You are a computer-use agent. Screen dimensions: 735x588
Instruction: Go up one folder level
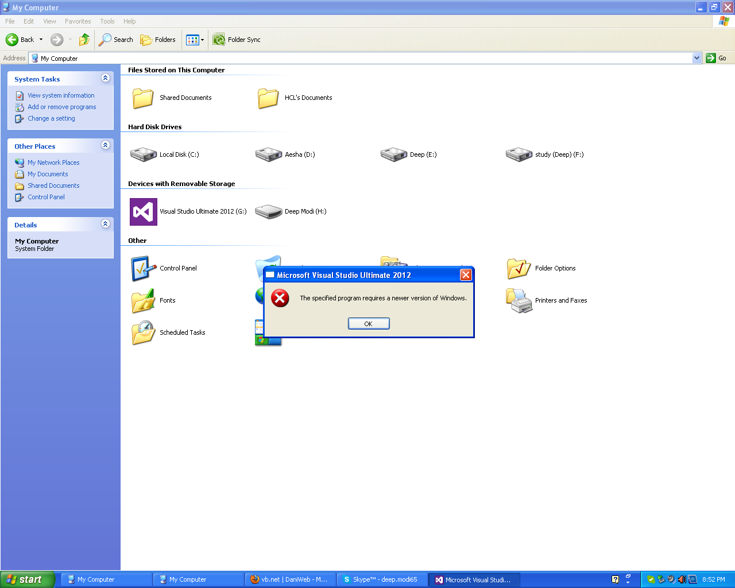point(84,40)
